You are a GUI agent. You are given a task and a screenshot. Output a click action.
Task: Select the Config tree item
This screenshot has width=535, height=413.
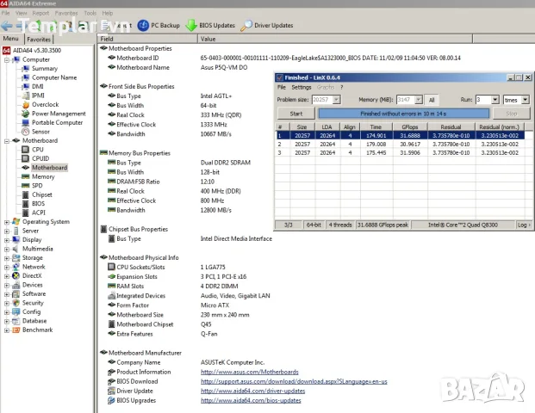pos(31,311)
